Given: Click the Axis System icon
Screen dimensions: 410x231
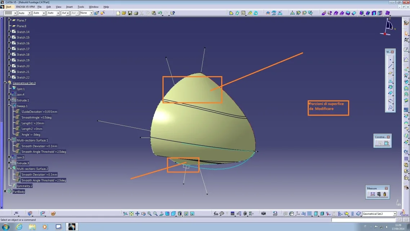Looking at the screenshot, I should (298, 214).
